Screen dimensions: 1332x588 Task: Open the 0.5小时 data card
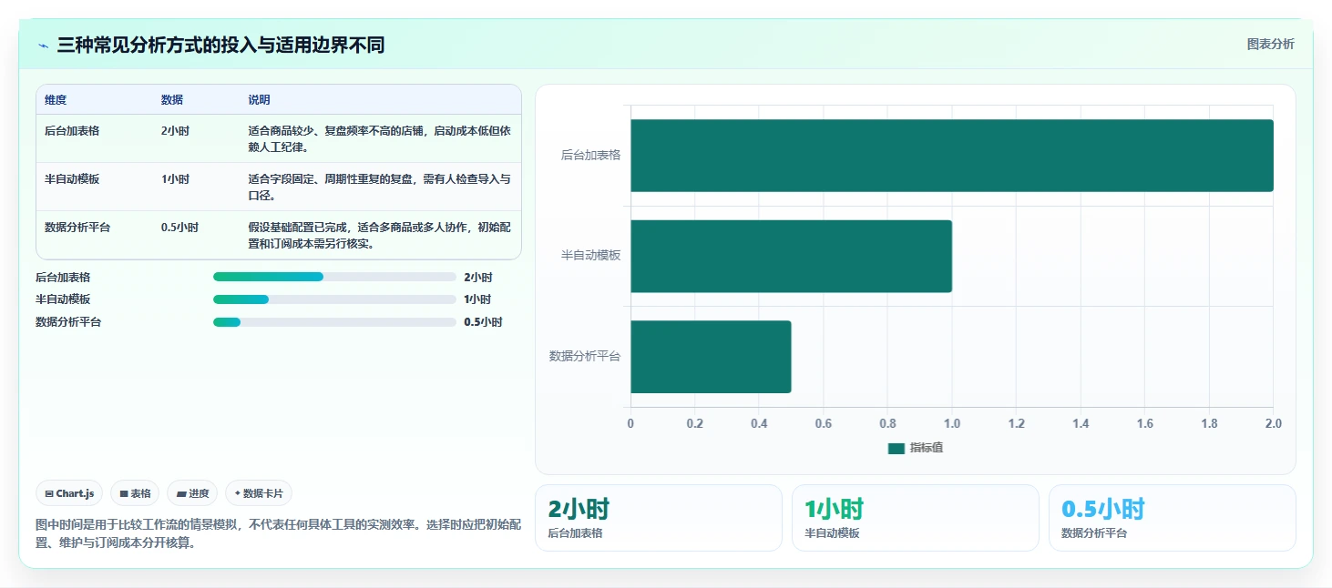click(x=1173, y=518)
